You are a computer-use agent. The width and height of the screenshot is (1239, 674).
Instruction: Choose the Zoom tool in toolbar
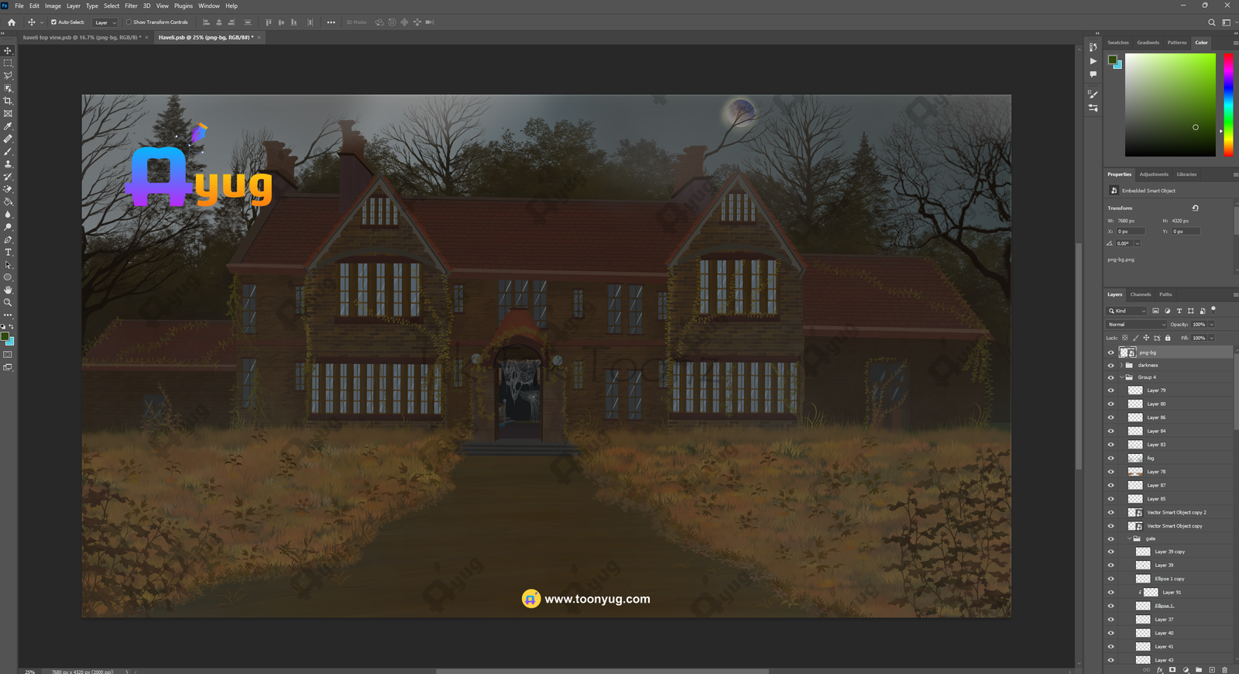pos(8,303)
